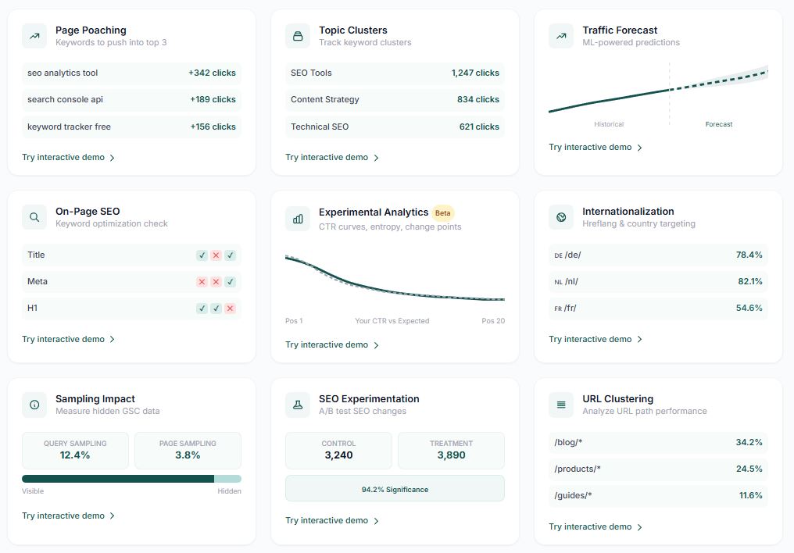Click chevron arrow in Sampling Impact demo link
Image resolution: width=794 pixels, height=553 pixels.
point(112,516)
